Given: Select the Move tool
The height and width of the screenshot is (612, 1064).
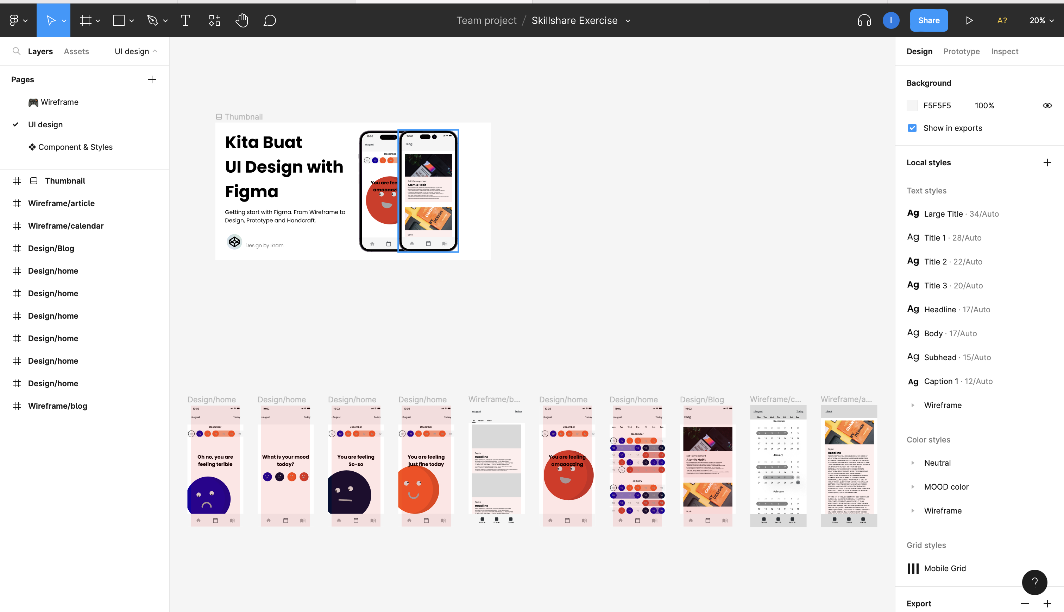Looking at the screenshot, I should [x=50, y=20].
